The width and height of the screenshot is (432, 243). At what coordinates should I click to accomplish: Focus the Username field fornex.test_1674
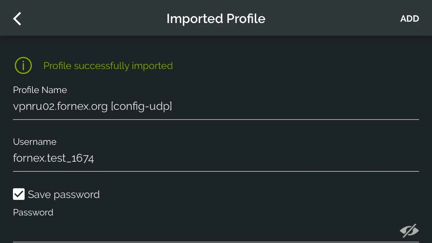click(x=216, y=158)
